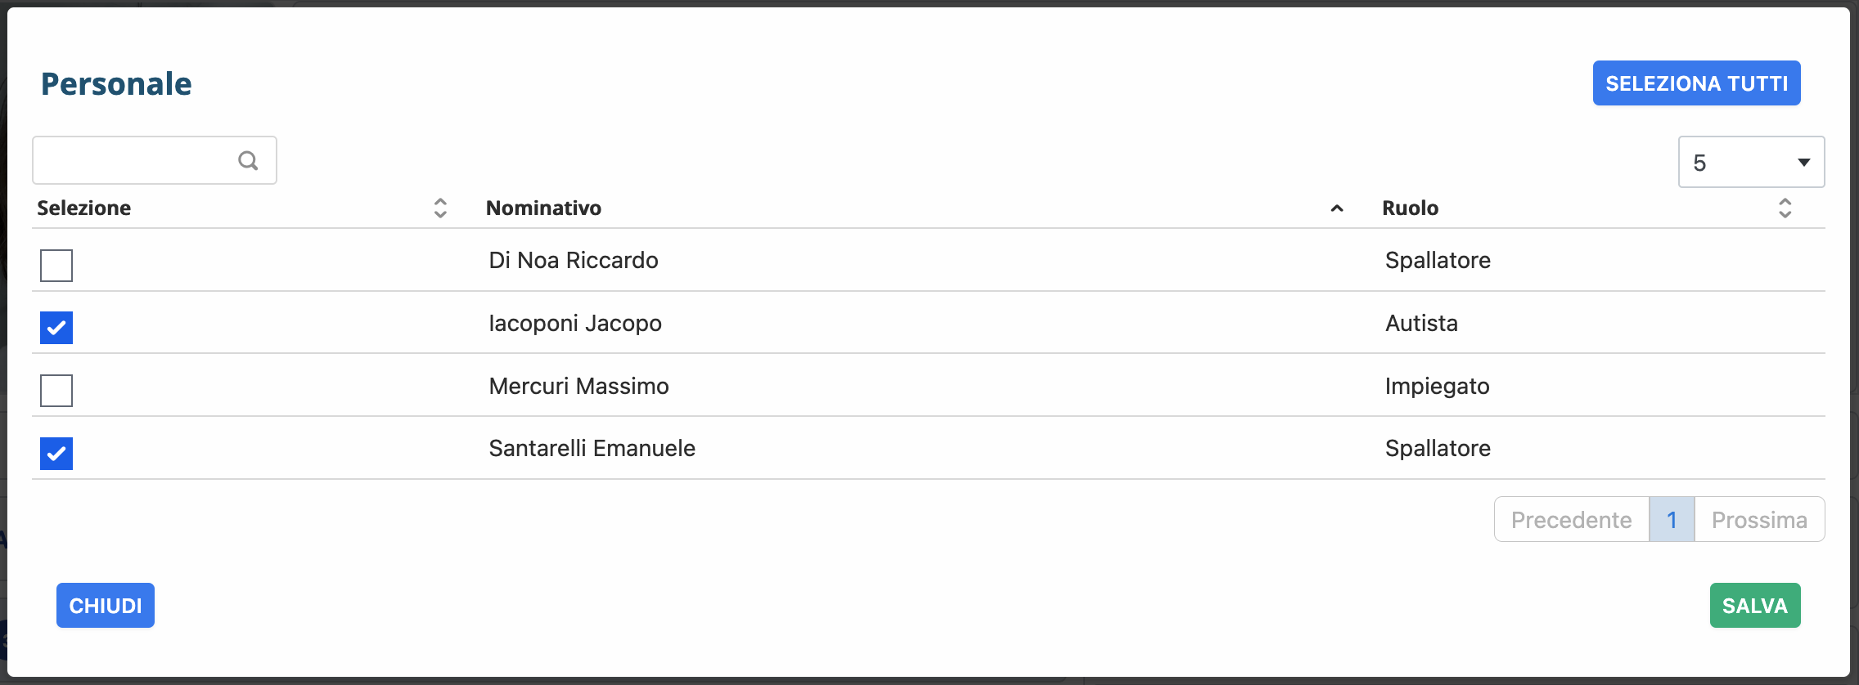Viewport: 1859px width, 685px height.
Task: Toggle Nominativo ascending sort arrow
Action: coord(1337,208)
